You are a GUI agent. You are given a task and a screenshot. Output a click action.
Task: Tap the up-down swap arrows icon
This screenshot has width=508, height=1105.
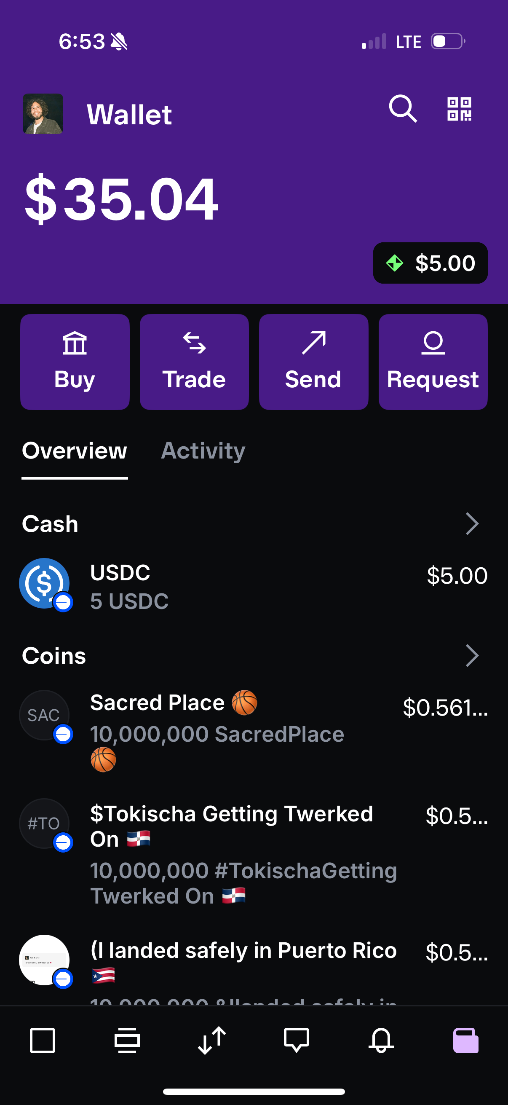212,1040
